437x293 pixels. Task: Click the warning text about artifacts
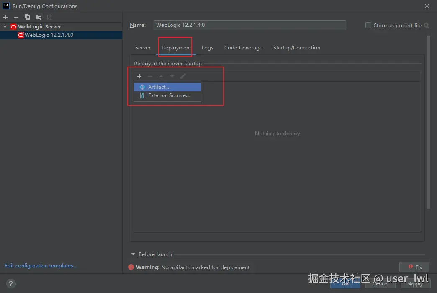193,267
